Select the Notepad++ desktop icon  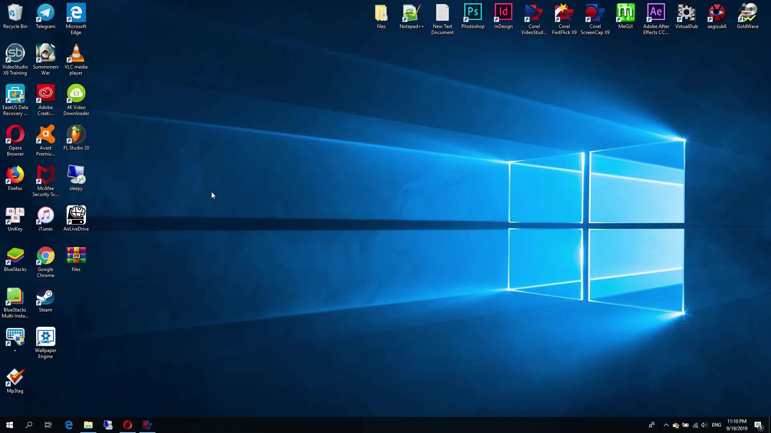[412, 16]
